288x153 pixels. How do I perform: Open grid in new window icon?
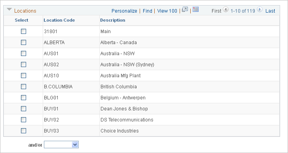click(x=185, y=10)
